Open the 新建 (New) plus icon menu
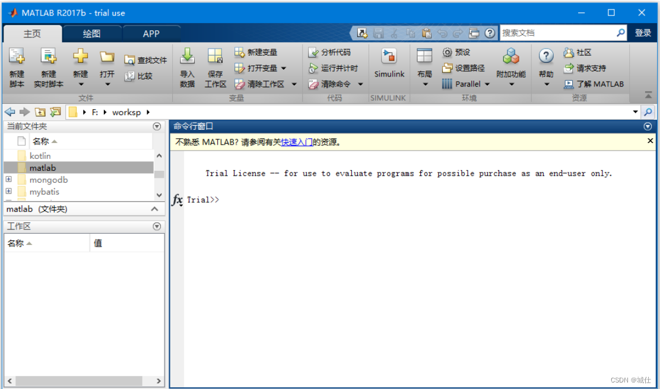Image resolution: width=660 pixels, height=389 pixels. tap(80, 56)
